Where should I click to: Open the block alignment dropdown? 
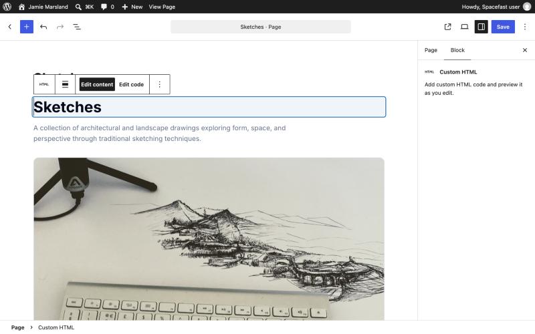coord(65,84)
